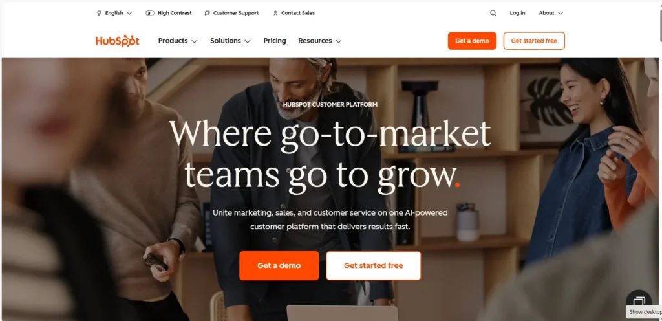Click hero Get started free button
Viewport: 662px width, 321px height.
tap(374, 266)
